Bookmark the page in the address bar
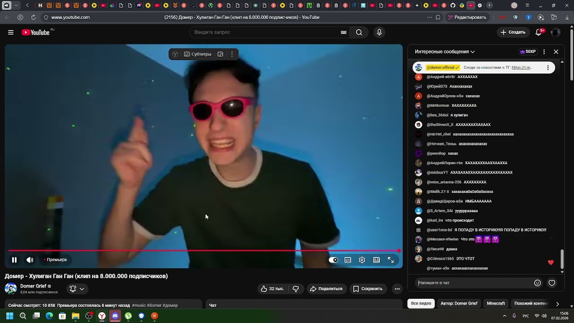The image size is (574, 323). pyautogui.click(x=438, y=17)
